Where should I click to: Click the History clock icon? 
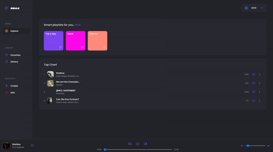pos(6,62)
